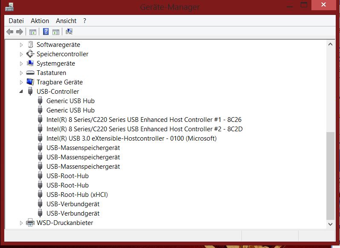340x248 pixels.
Task: Click the scrollbar down arrow
Action: 331,224
